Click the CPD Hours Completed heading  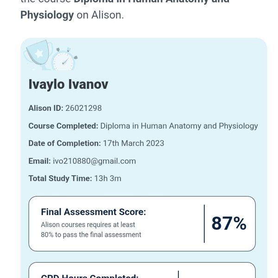tap(89, 276)
